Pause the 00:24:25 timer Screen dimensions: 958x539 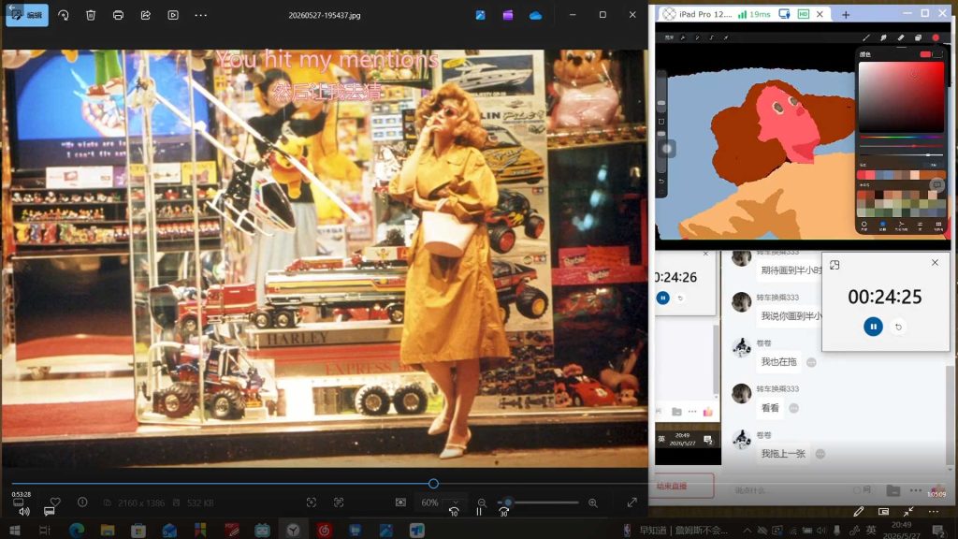coord(873,327)
